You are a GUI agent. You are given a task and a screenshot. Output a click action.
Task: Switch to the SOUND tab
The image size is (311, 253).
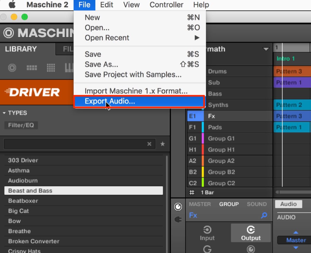pos(257,204)
